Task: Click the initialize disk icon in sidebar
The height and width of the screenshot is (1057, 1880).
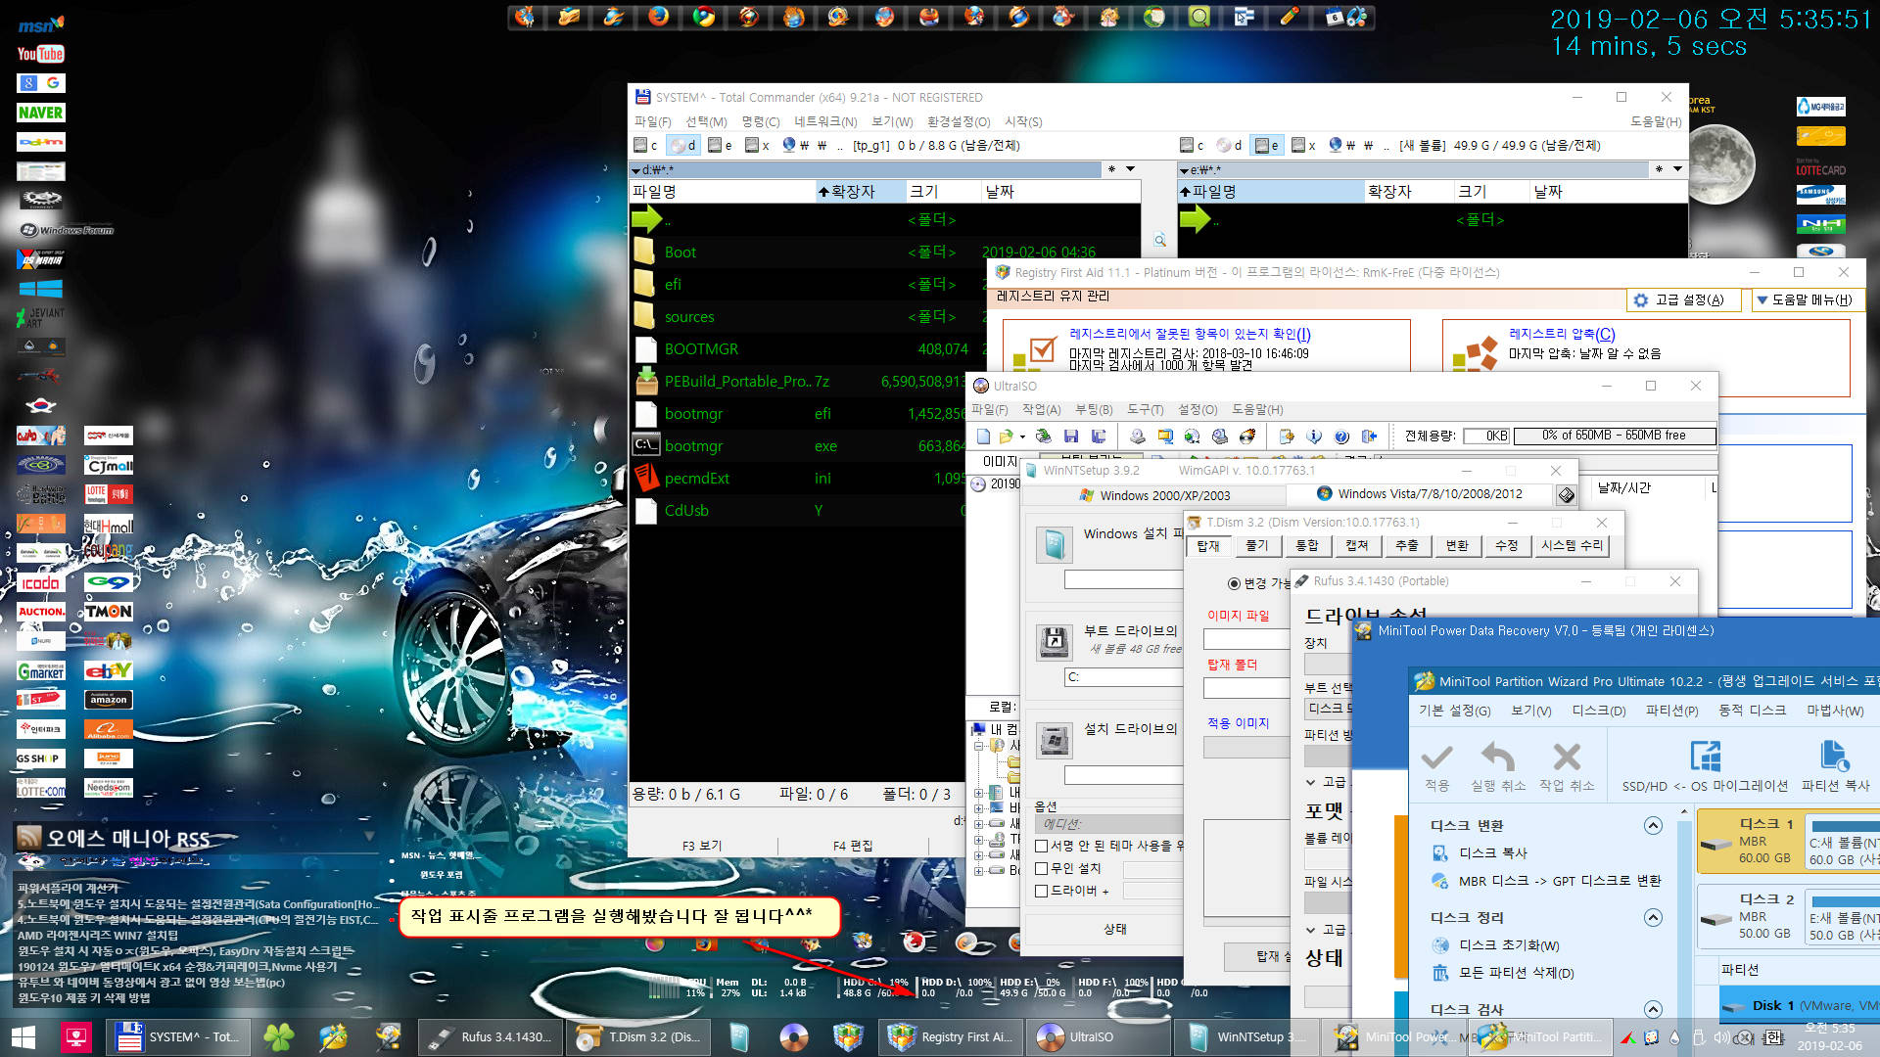Action: (x=1440, y=945)
